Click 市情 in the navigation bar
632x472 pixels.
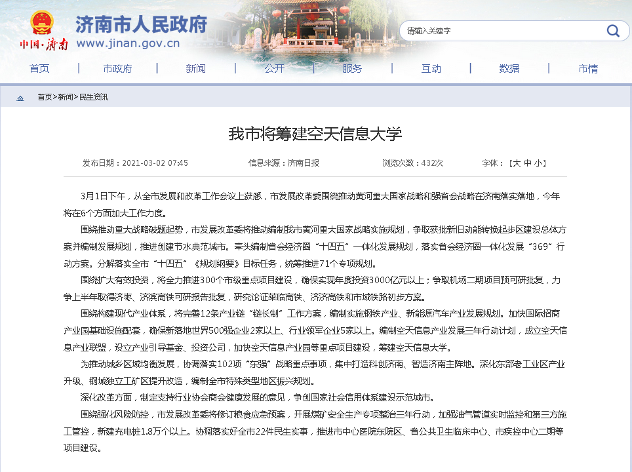tap(587, 69)
